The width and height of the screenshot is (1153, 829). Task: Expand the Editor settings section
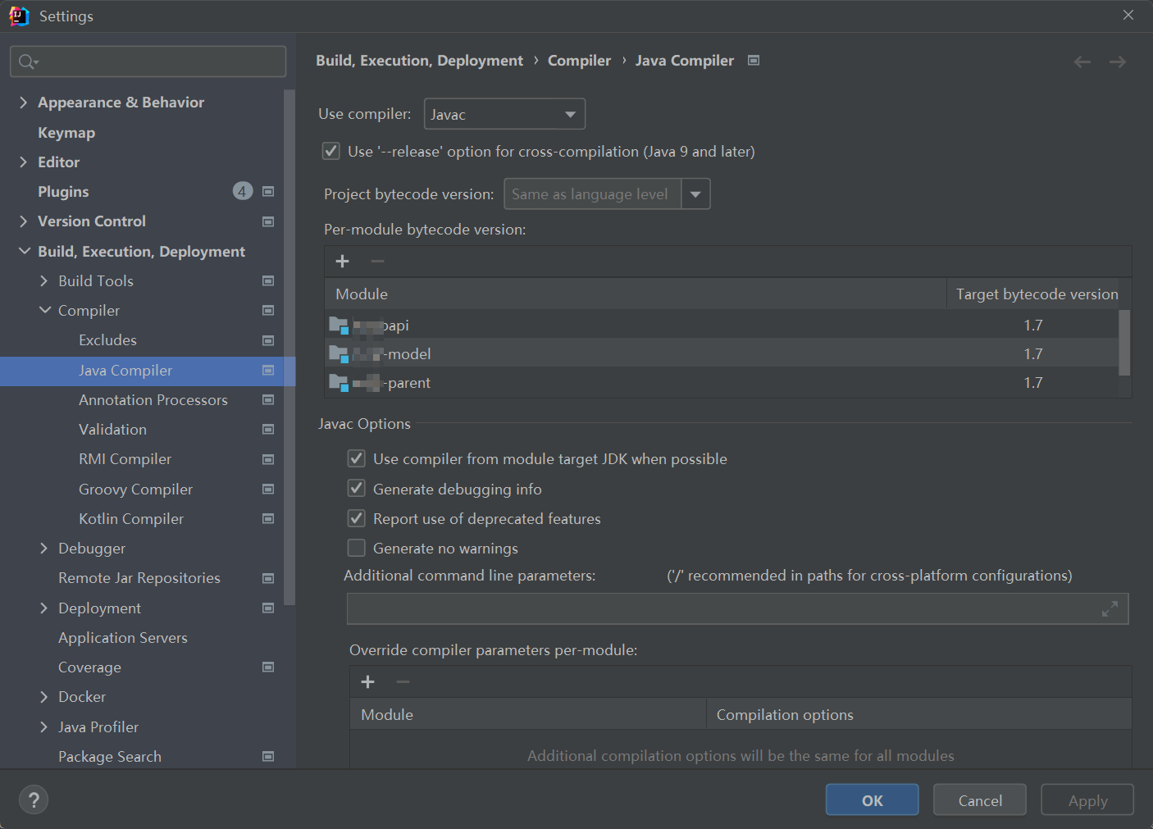tap(23, 162)
